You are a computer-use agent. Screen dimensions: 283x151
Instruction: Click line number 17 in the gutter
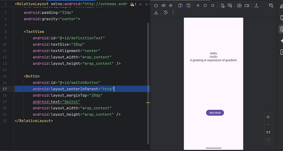pyautogui.click(x=5, y=89)
